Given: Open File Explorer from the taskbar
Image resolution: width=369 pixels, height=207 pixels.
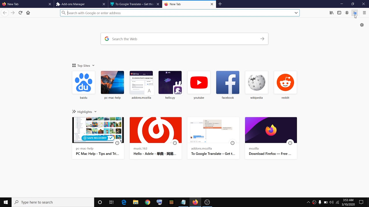Looking at the screenshot, I should [x=135, y=202].
